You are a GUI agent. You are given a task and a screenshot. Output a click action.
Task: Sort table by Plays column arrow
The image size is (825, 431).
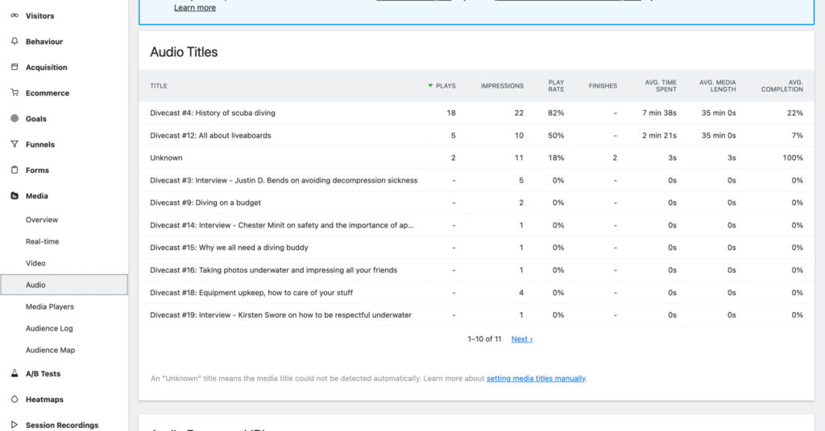pyautogui.click(x=431, y=86)
